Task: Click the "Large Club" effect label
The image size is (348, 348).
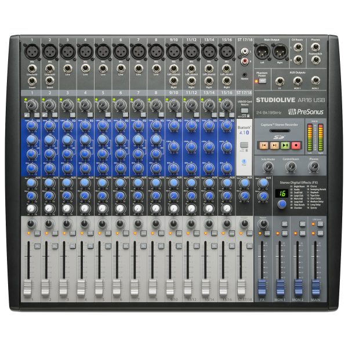Action: (x=299, y=196)
